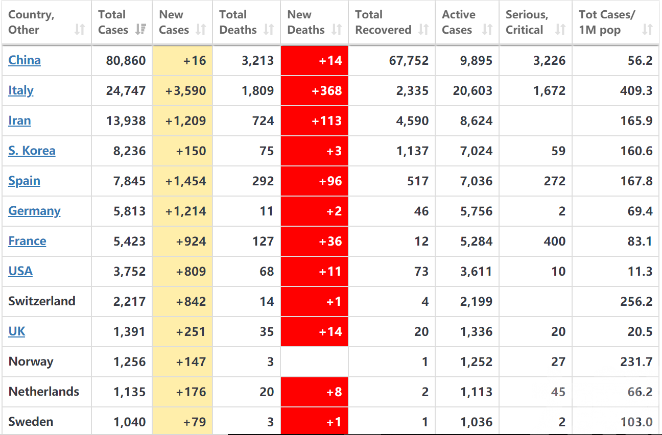Click Italy's 409.3 cases per million
Viewport: 662px width, 435px height.
[636, 90]
